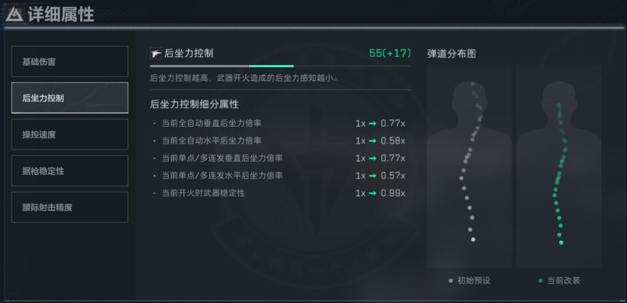Click the green 当前改装 legend dot
This screenshot has width=627, height=303.
tap(540, 281)
